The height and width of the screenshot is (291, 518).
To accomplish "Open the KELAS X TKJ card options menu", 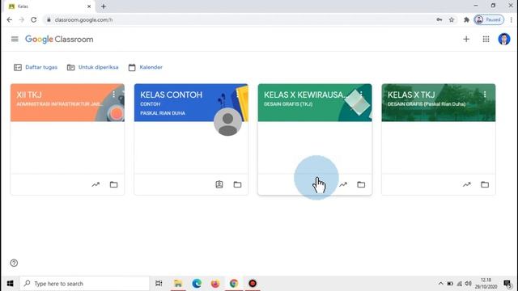I will (x=485, y=95).
